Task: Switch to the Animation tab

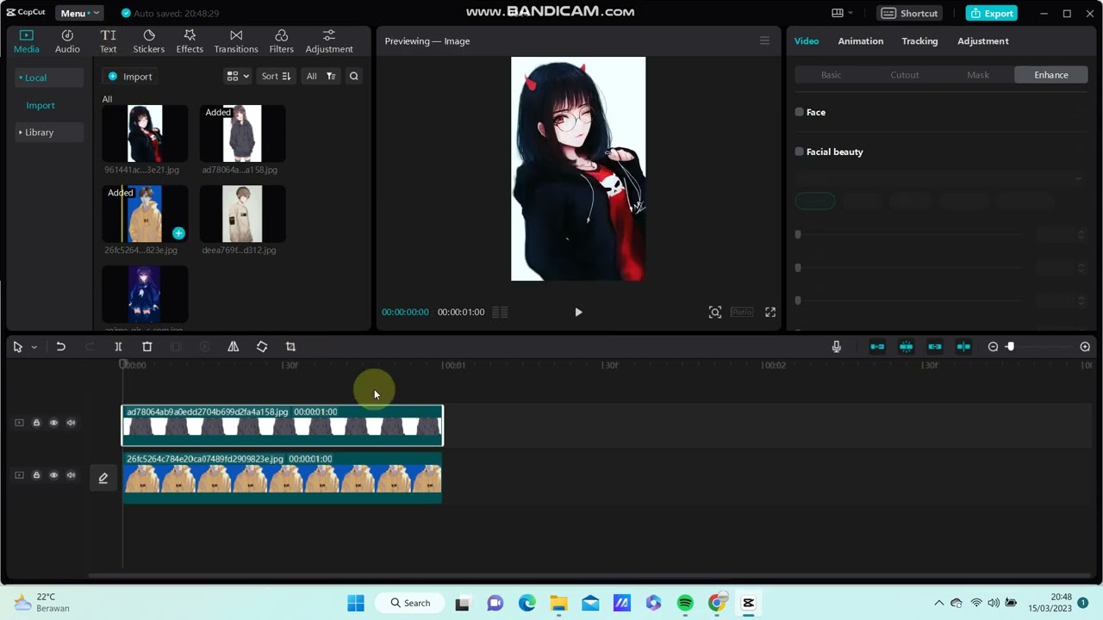Action: (x=861, y=41)
